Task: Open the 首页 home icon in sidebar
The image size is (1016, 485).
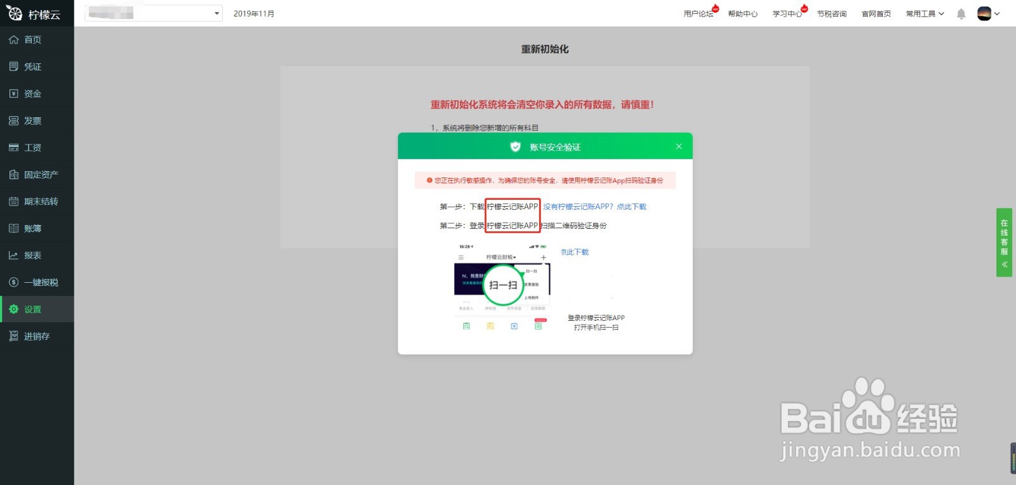Action: click(x=13, y=40)
